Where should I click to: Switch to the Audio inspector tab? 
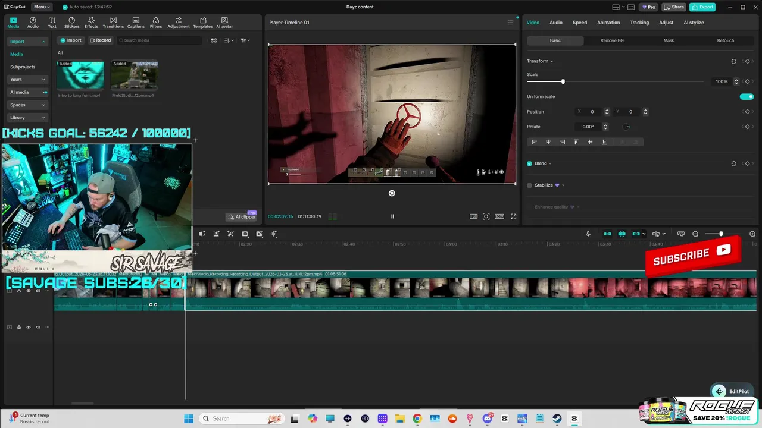(556, 23)
